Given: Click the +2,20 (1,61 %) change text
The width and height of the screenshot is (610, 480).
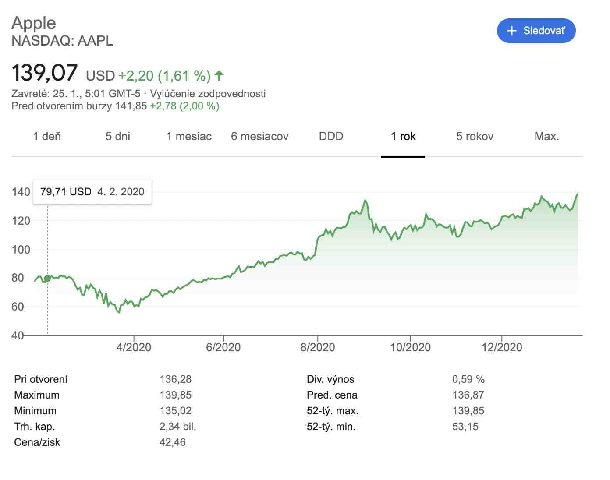Looking at the screenshot, I should click(x=165, y=76).
